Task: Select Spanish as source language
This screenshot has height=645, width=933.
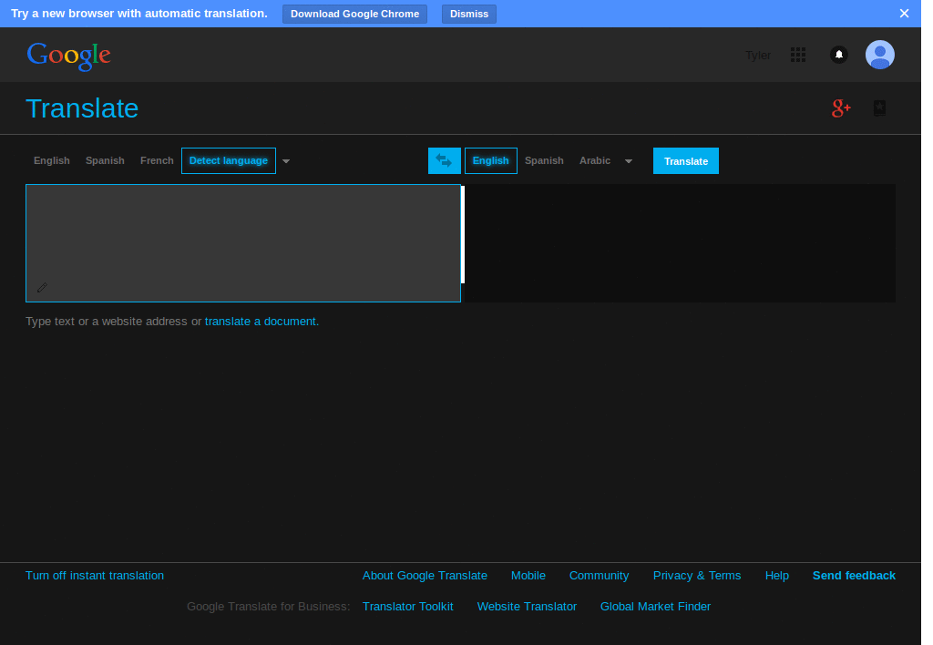Action: tap(106, 160)
